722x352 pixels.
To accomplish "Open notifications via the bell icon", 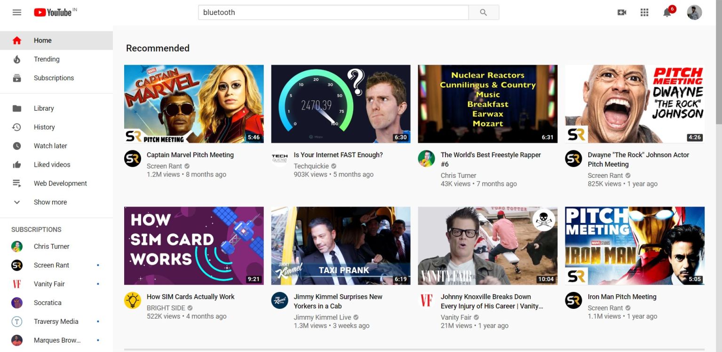I will coord(666,12).
